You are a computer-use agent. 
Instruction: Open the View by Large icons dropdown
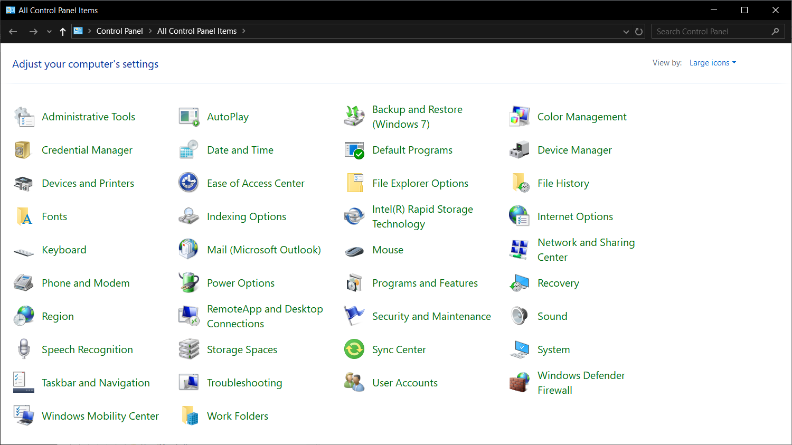[713, 63]
